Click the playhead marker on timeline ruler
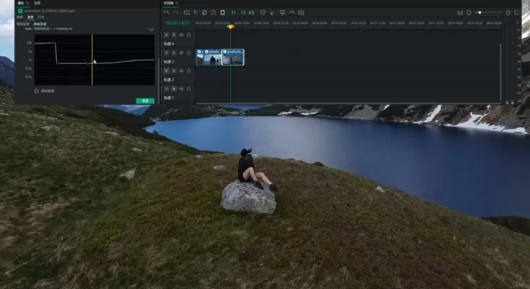530x289 pixels. pos(231,27)
